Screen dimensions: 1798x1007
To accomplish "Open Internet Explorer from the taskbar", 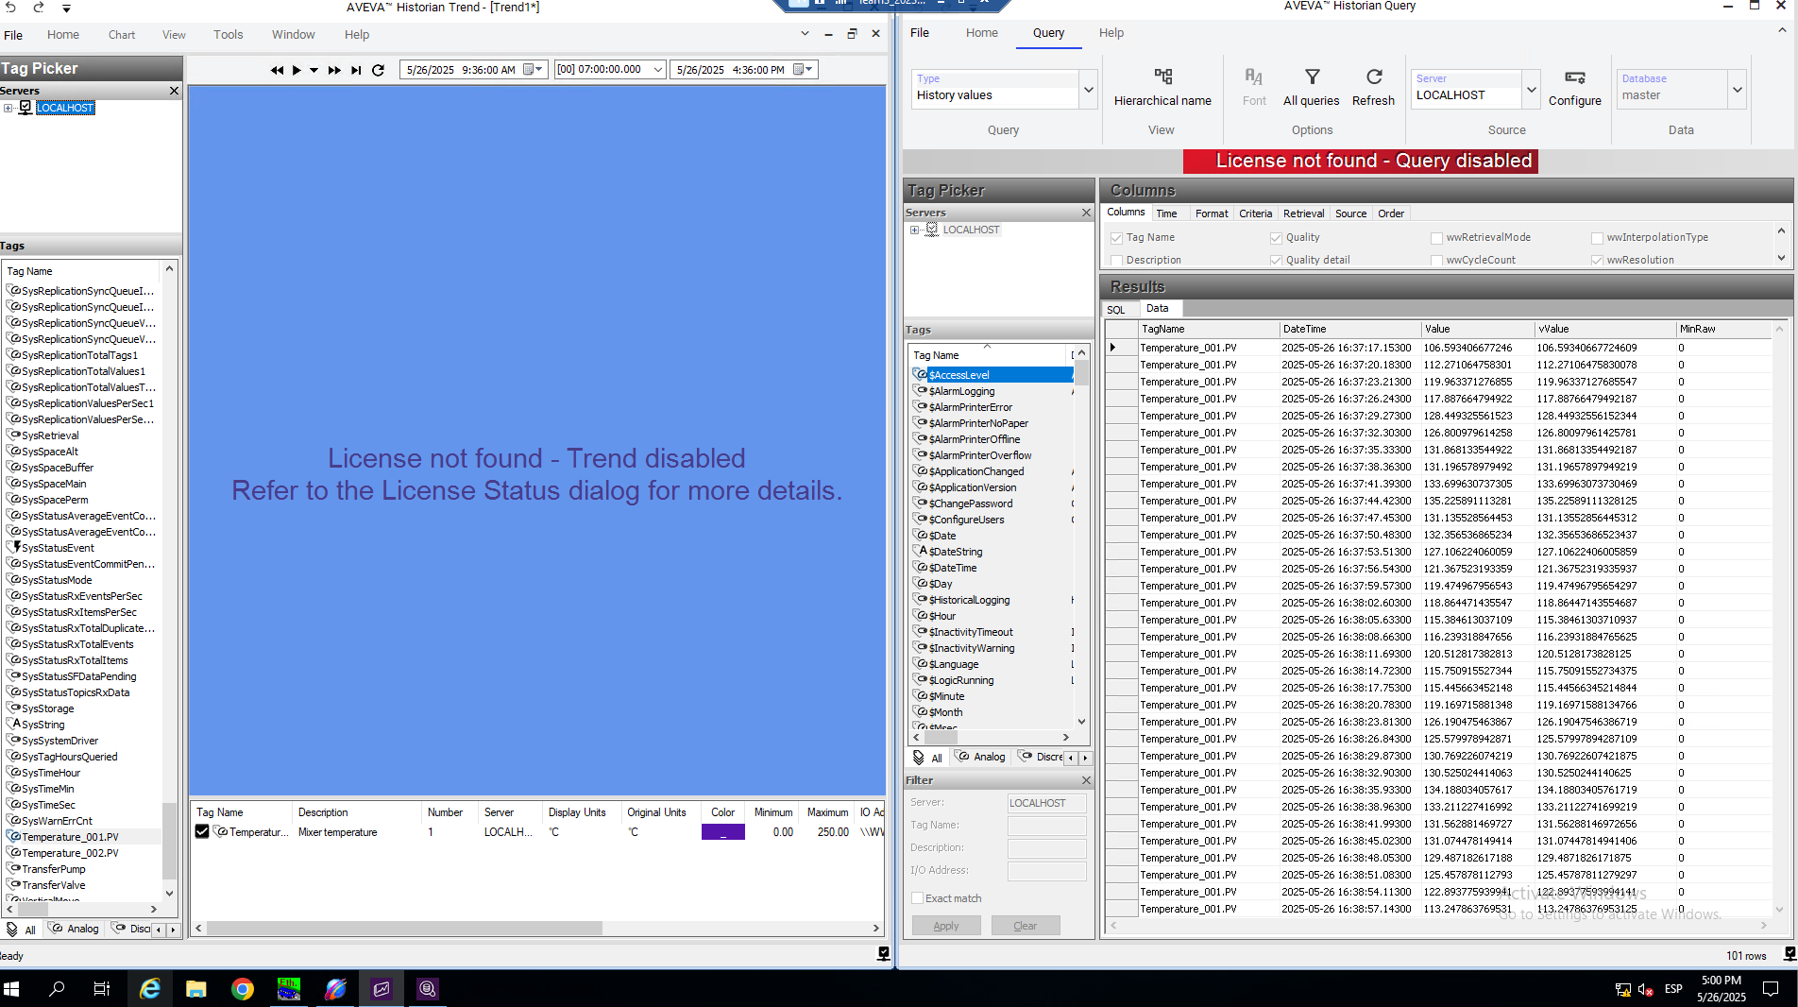I will pos(150,989).
